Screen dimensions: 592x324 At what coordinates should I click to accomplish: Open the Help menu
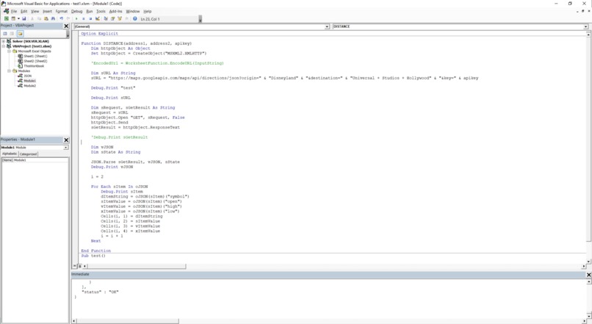[147, 11]
